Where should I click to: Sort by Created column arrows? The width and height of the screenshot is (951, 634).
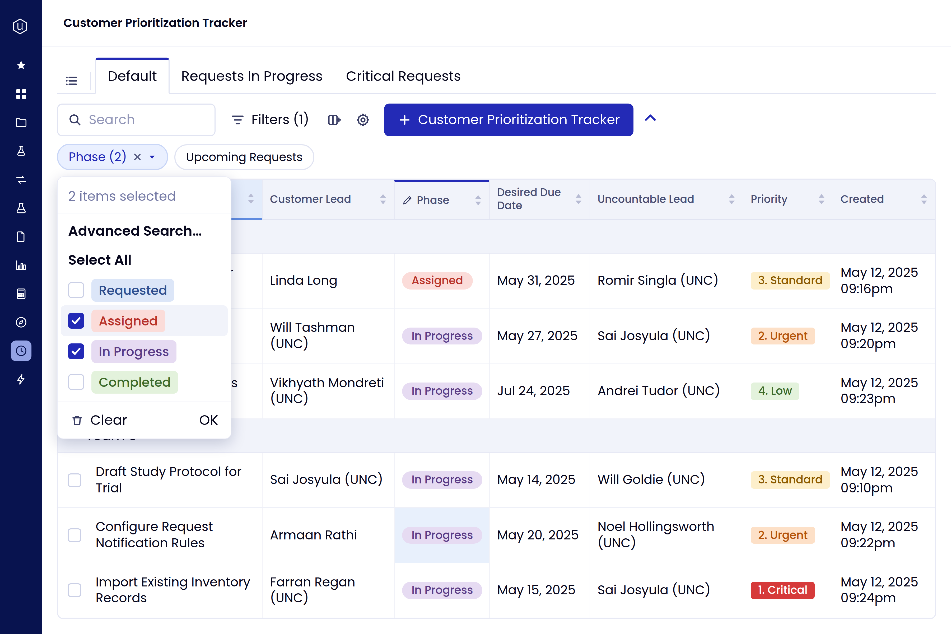924,199
